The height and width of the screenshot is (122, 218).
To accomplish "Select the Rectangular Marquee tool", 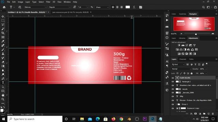I will (x=3, y=21).
